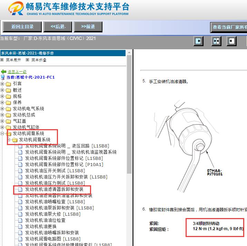
Task: Expand the 气缸盖 plus sign
Action: point(2,121)
